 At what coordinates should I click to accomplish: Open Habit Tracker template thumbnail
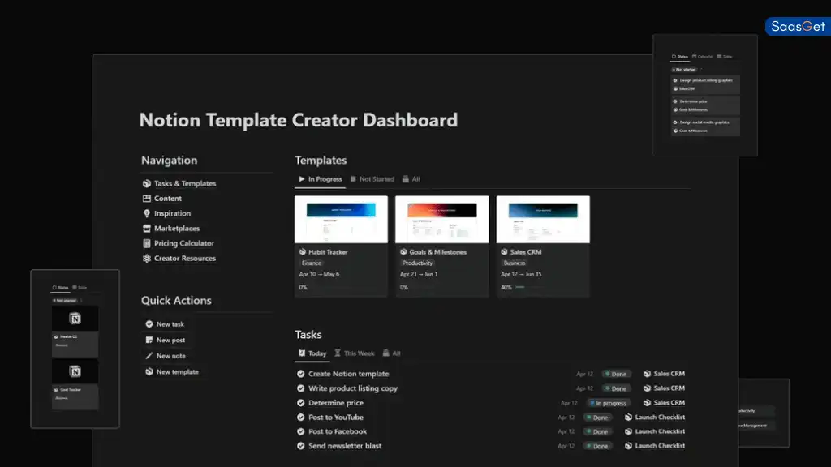click(341, 220)
